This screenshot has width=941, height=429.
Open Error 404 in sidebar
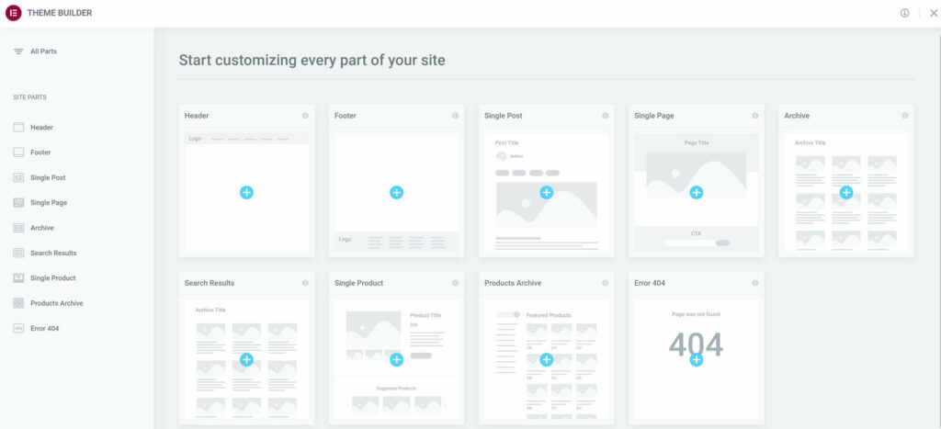click(45, 329)
